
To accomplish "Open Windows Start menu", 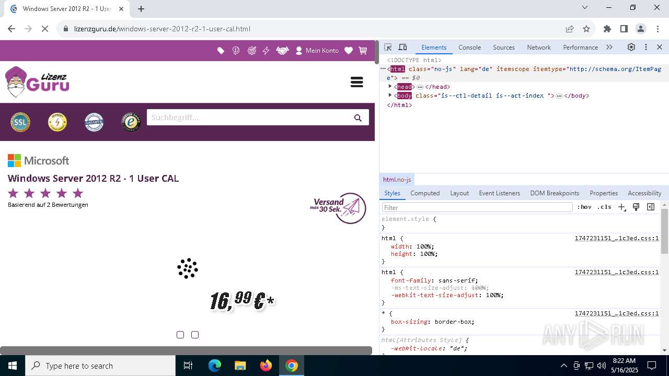I will 13,366.
